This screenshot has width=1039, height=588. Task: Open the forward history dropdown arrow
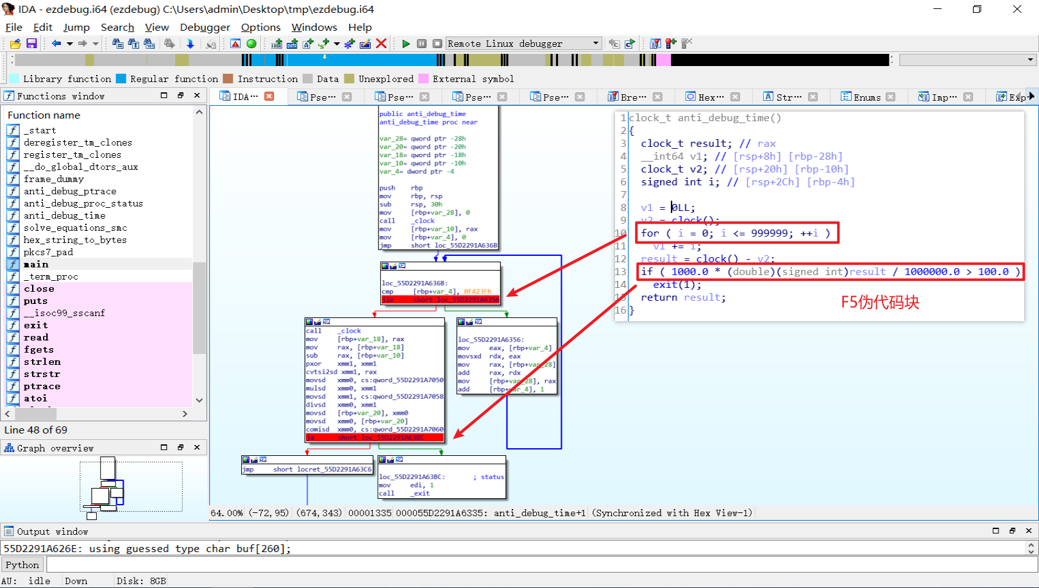(96, 44)
